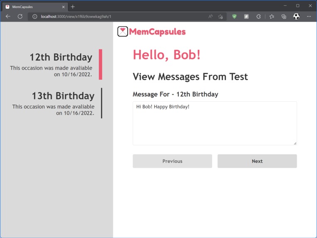Click the 'Message For - 12th Birthday' label
The image size is (317, 238).
[x=175, y=94]
